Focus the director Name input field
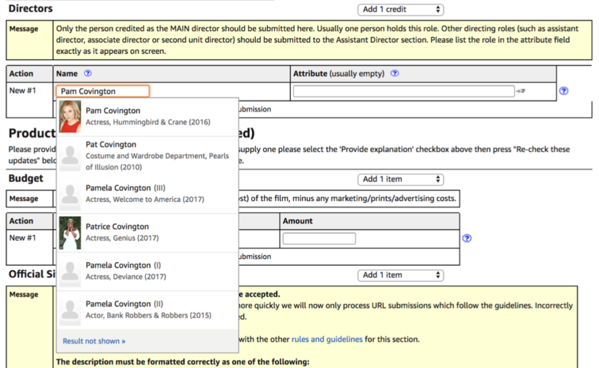The image size is (599, 368). pos(103,91)
